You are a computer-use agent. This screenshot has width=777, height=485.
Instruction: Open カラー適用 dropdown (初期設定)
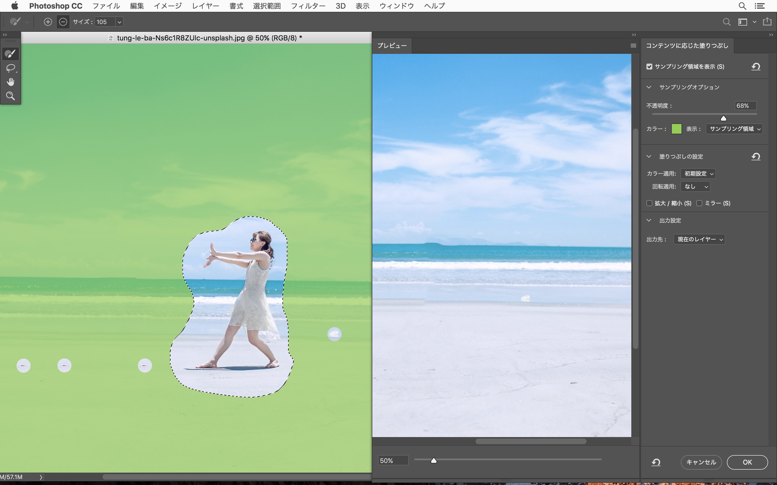click(698, 174)
